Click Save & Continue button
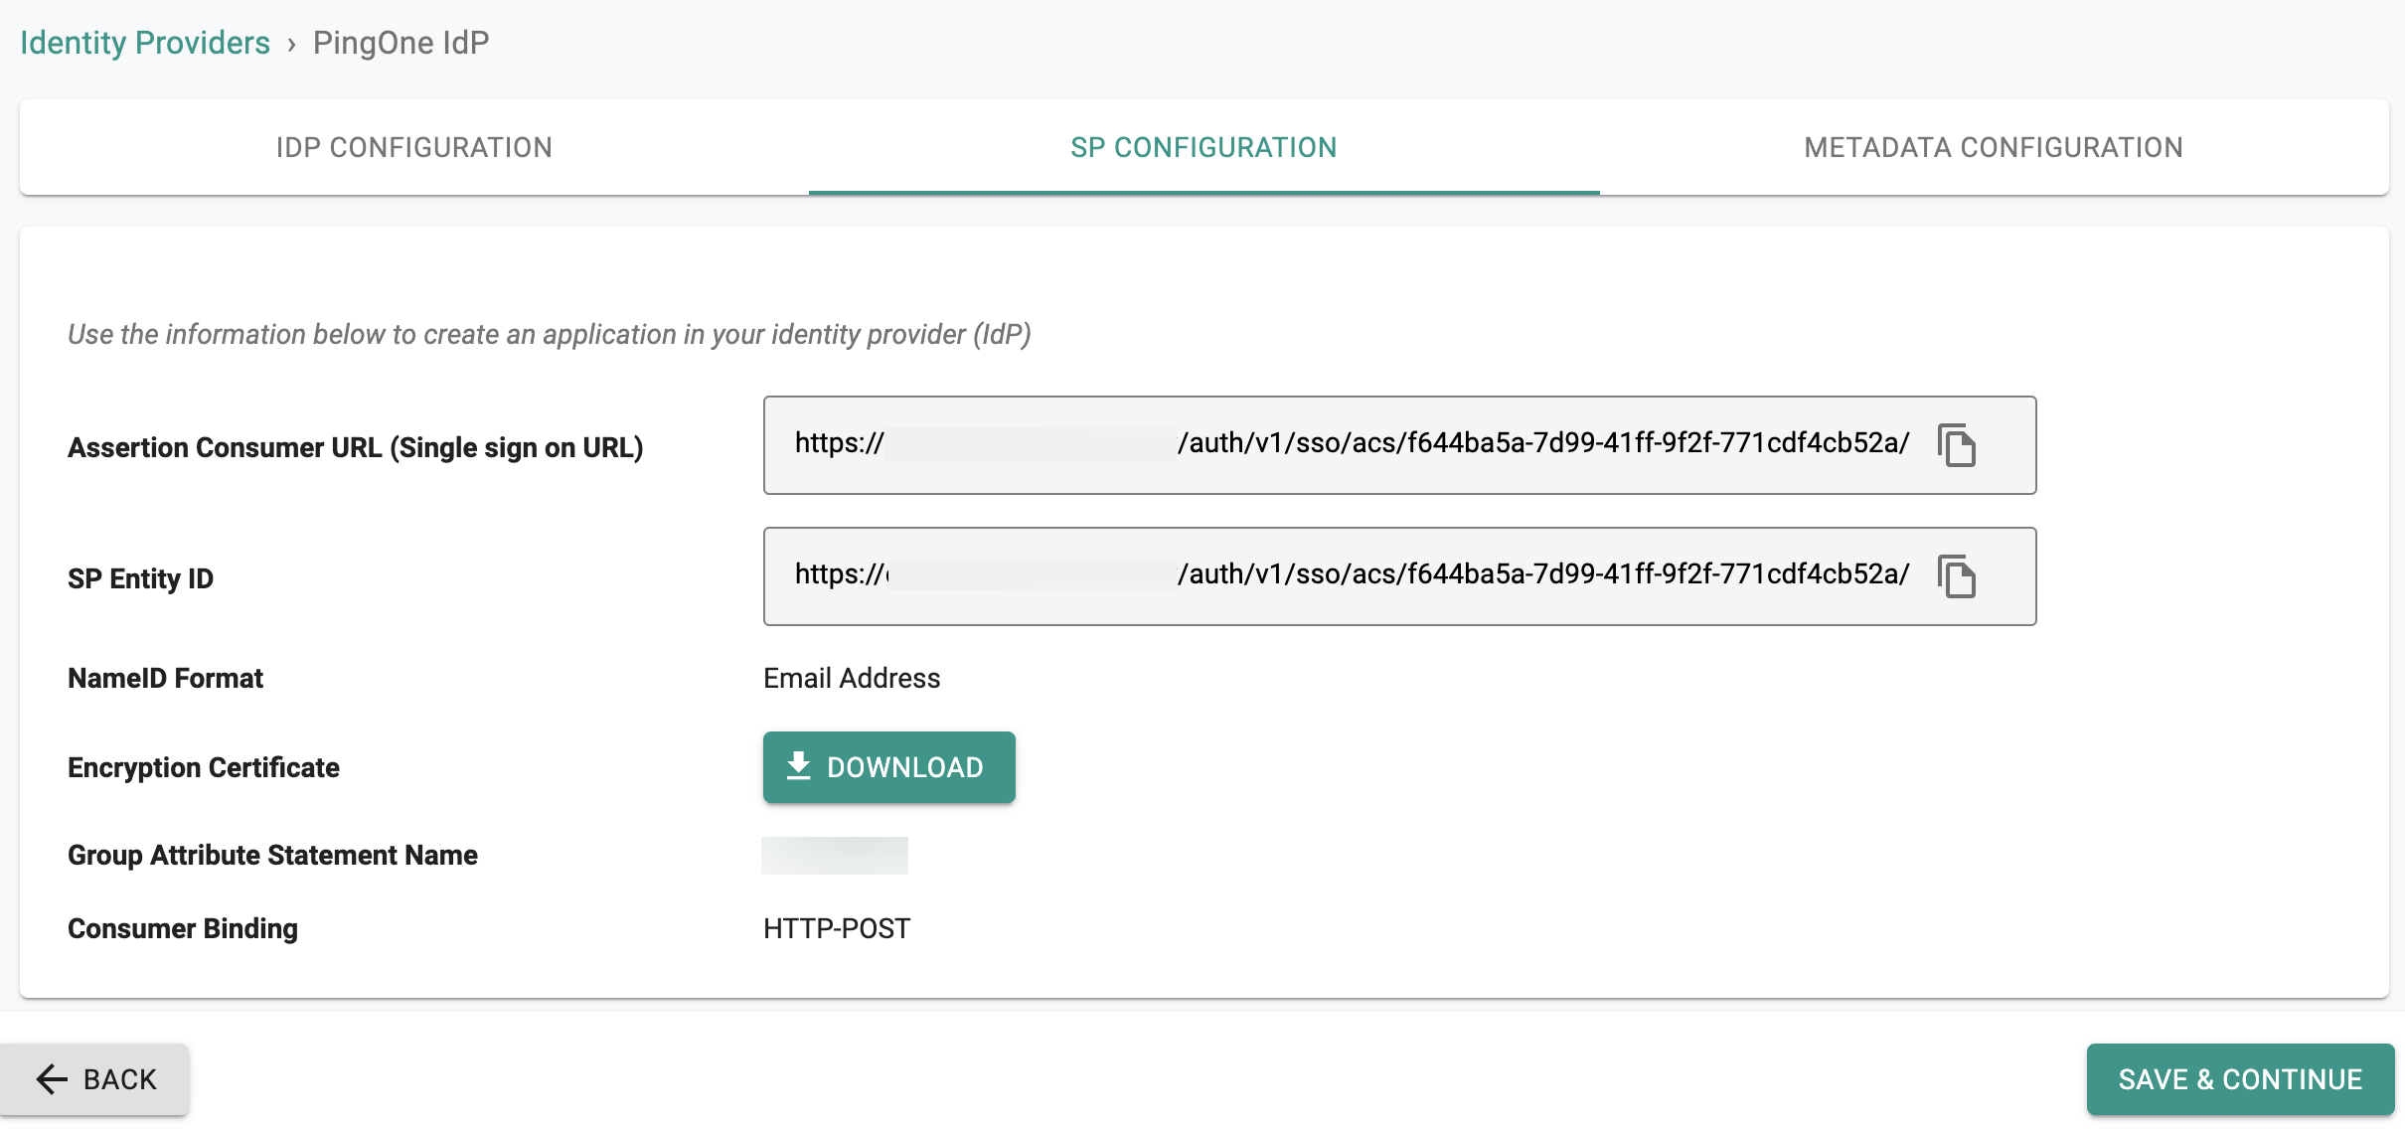The height and width of the screenshot is (1131, 2405). (x=2240, y=1078)
